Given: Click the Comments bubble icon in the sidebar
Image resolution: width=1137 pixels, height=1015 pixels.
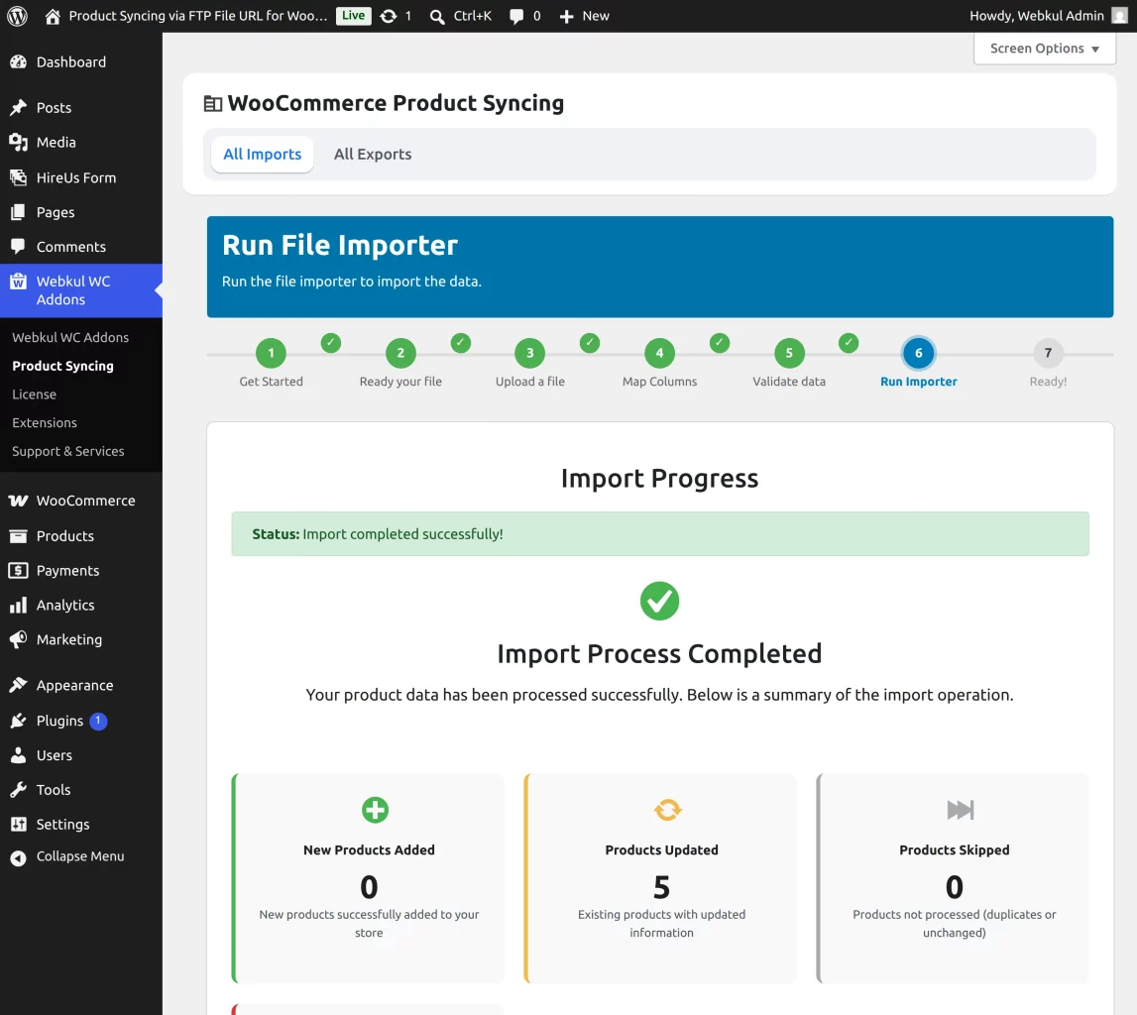Looking at the screenshot, I should [x=18, y=247].
